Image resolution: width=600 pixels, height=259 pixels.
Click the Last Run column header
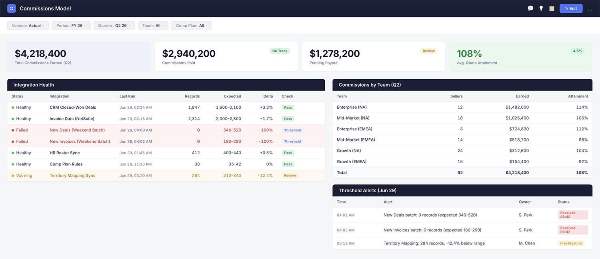point(127,96)
